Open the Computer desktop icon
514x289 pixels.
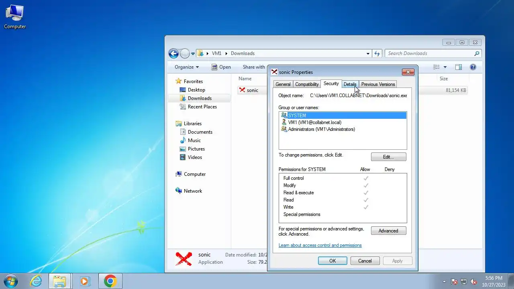click(x=15, y=17)
